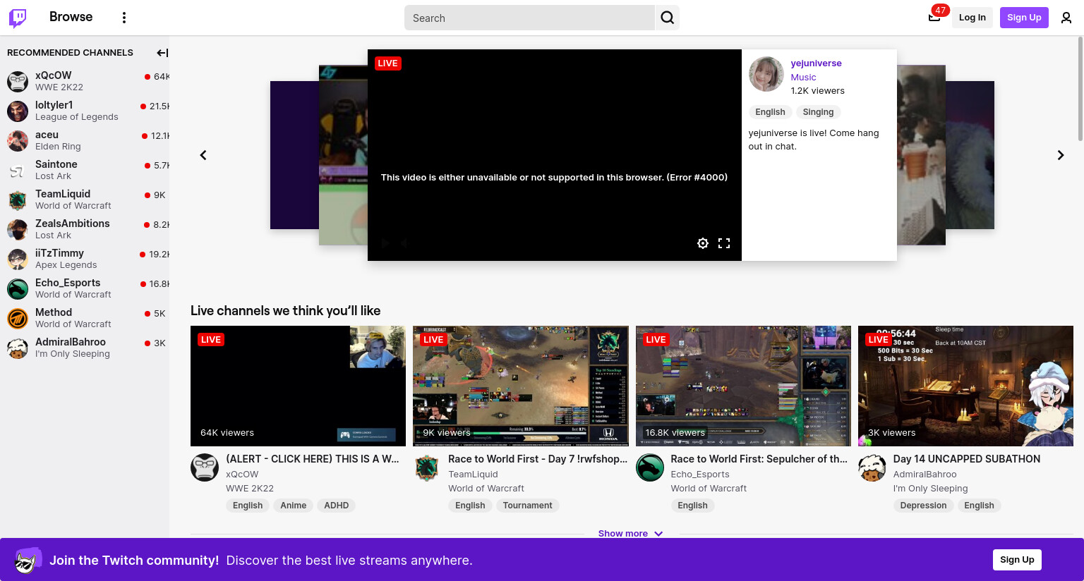1084x581 pixels.
Task: Open ZealsAmbitions avatar in sidebar
Action: 18,229
